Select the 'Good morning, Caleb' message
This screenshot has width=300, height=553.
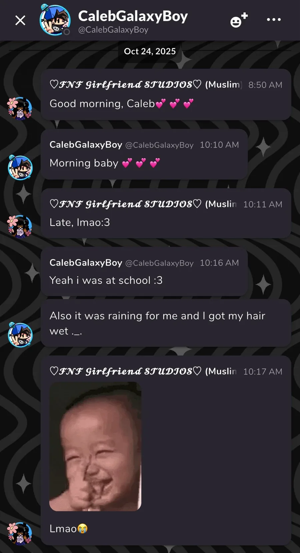[x=166, y=95]
